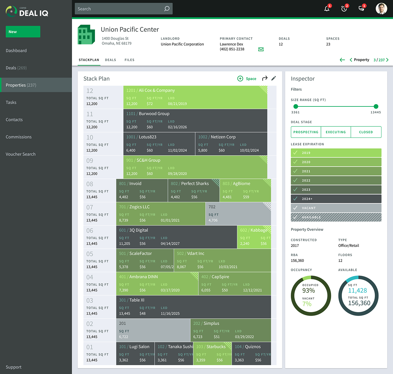The width and height of the screenshot is (393, 374).
Task: Uncheck the 2021 lease expiration filter
Action: tap(336, 171)
